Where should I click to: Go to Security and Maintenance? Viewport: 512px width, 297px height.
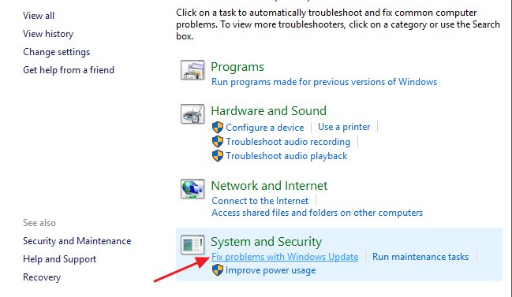[x=77, y=241]
